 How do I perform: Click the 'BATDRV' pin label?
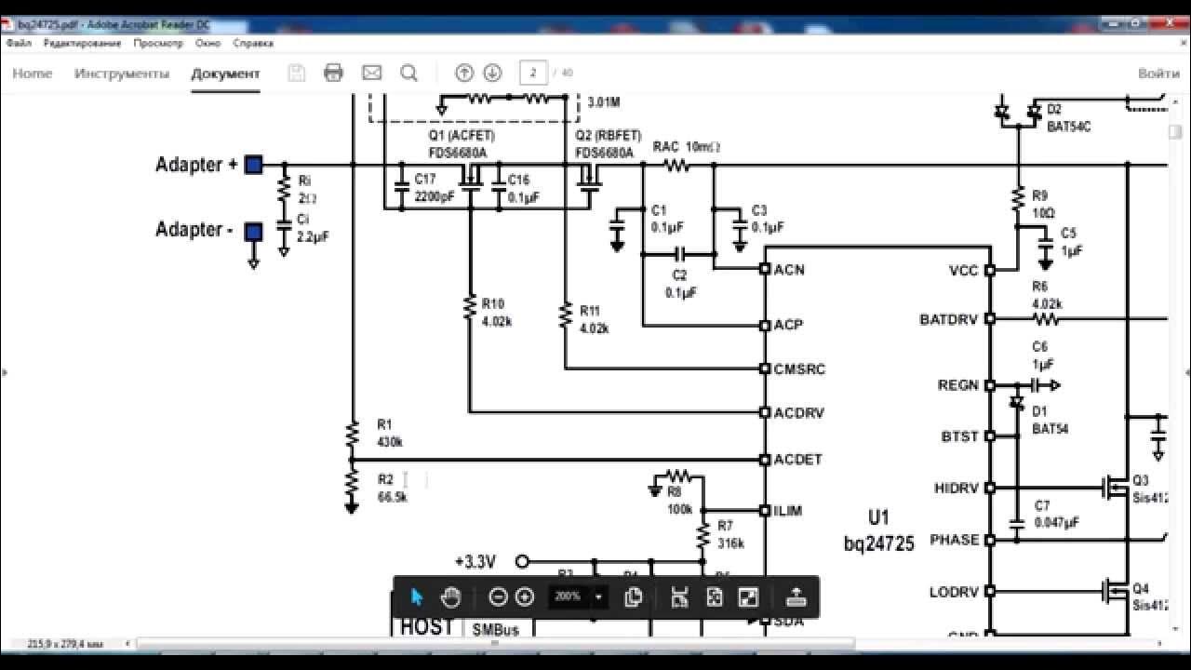[x=949, y=319]
